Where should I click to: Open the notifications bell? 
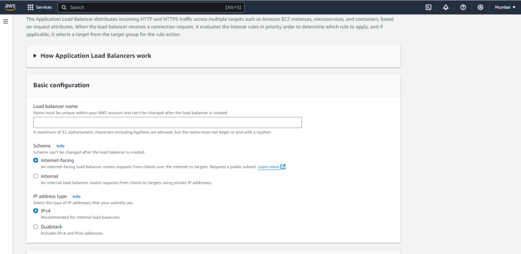click(446, 8)
